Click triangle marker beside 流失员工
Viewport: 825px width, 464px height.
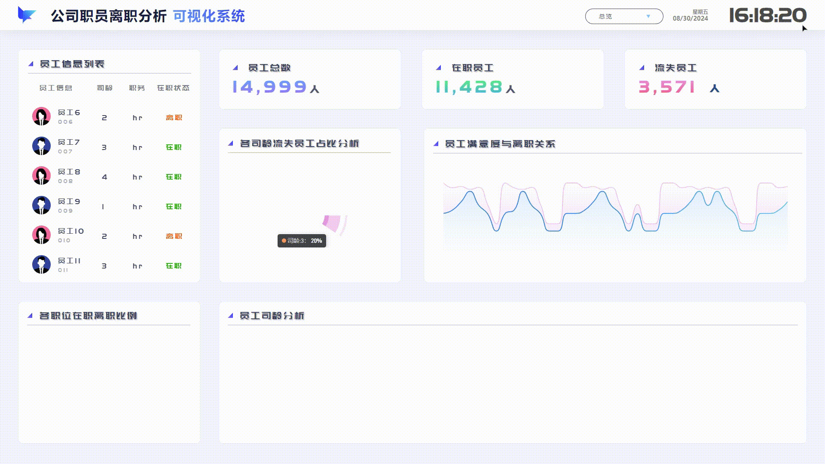pos(642,68)
